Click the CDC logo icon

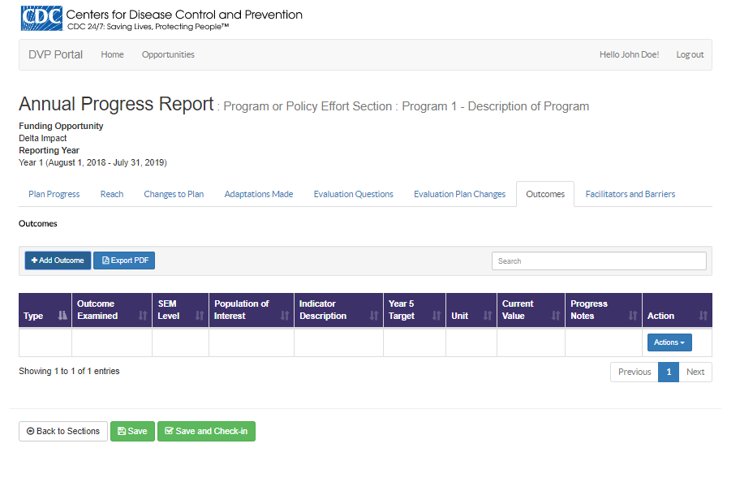click(x=41, y=19)
